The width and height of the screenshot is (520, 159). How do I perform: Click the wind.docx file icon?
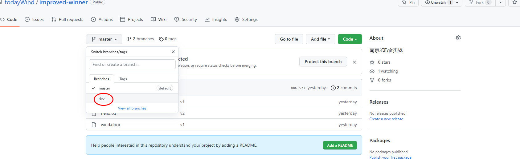point(94,125)
